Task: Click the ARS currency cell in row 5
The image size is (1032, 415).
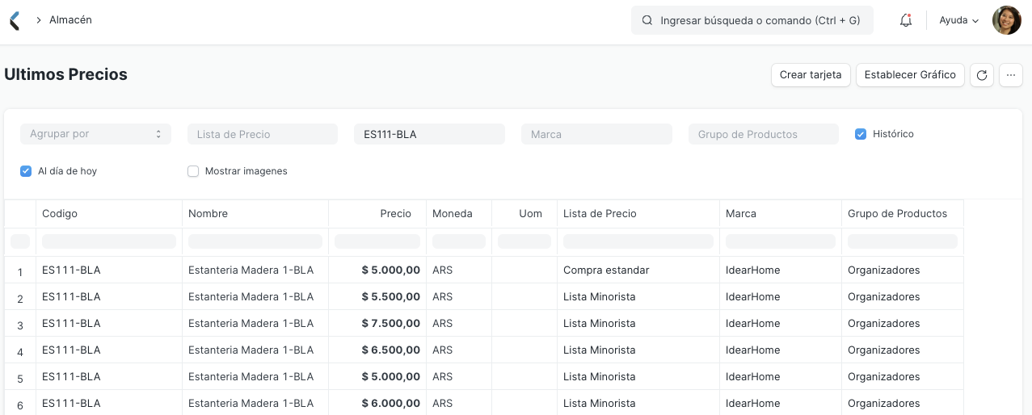Action: (x=459, y=376)
